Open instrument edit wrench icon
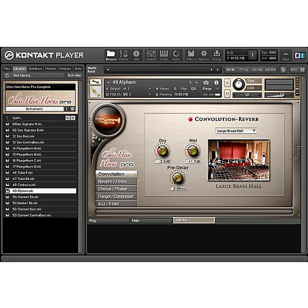This screenshot has width=308, height=308. pyautogui.click(x=95, y=82)
